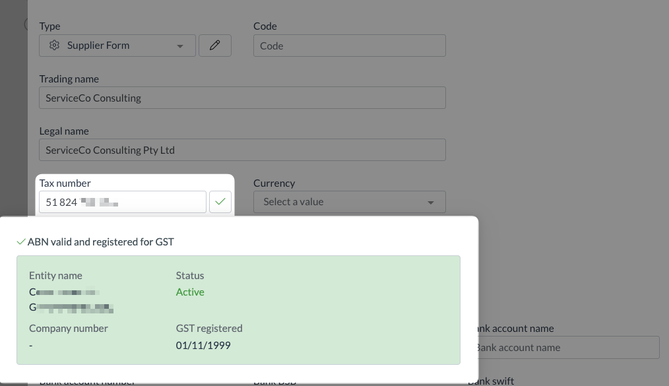Click the 'Company number' label
The image size is (669, 386).
pos(69,329)
